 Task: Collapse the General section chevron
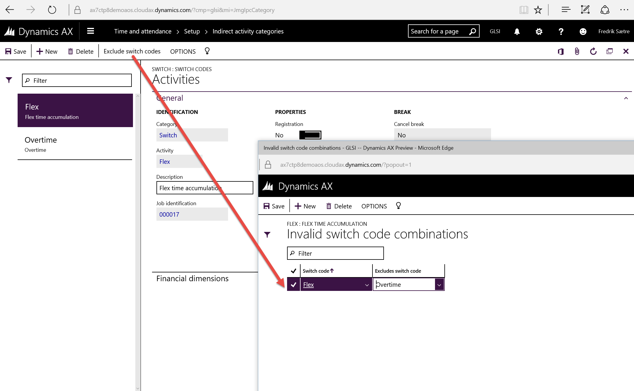[x=626, y=98]
